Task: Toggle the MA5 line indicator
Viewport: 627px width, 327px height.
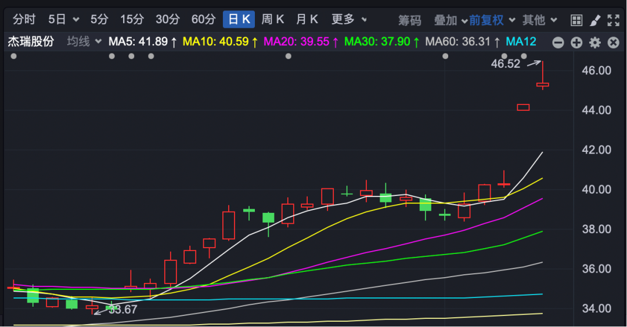Action: click(x=143, y=42)
